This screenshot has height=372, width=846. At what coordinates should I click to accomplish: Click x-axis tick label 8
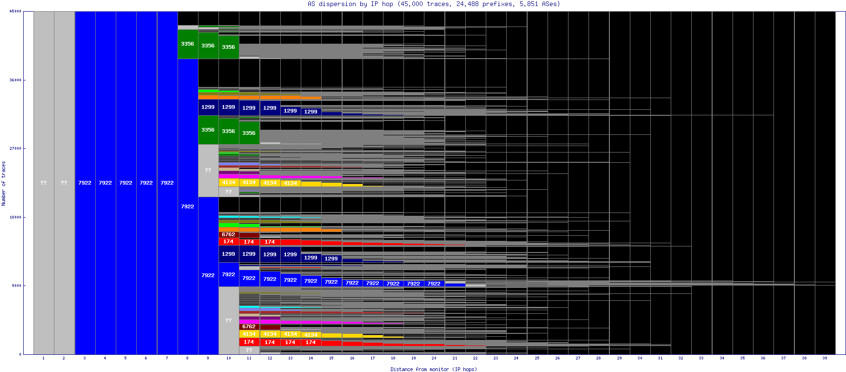click(187, 358)
